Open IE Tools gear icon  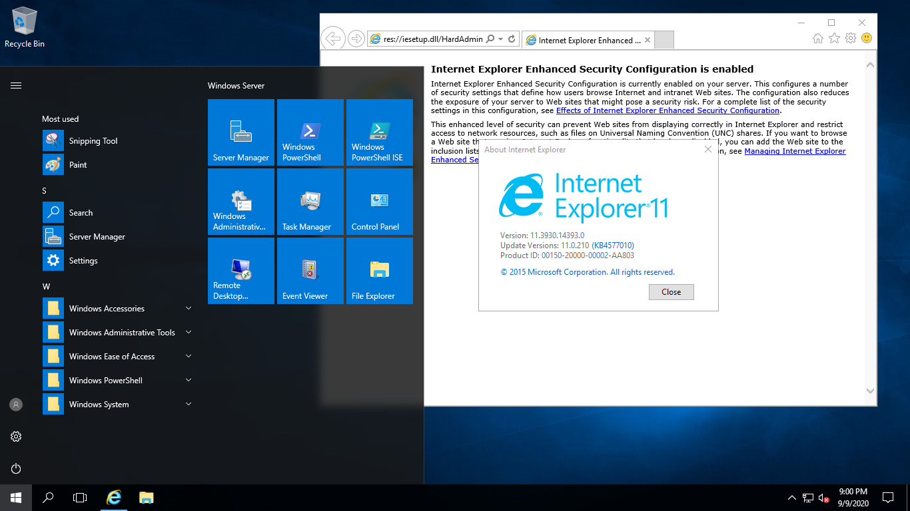pos(851,39)
